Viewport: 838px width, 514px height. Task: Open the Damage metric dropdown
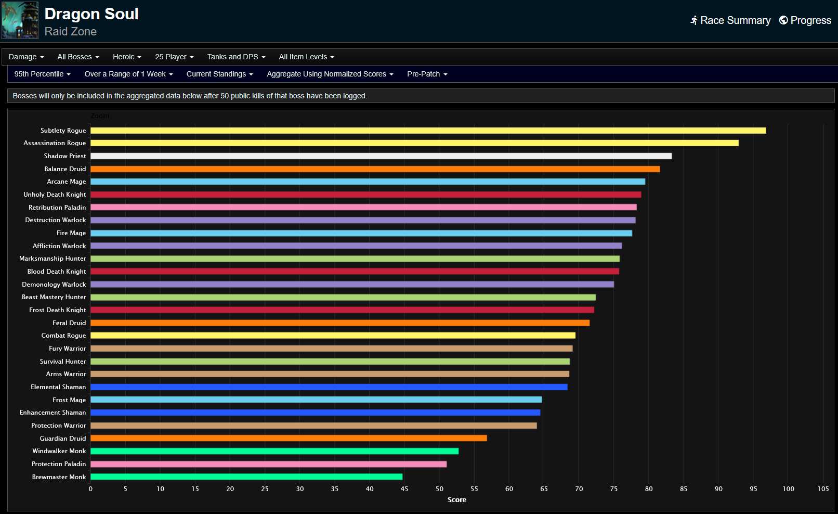tap(26, 57)
